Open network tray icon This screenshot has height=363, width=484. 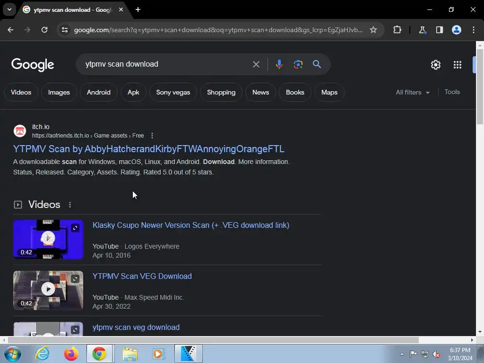[425, 354]
